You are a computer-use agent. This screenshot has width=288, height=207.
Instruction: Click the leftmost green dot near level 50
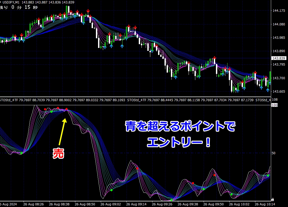pyautogui.click(x=21, y=153)
